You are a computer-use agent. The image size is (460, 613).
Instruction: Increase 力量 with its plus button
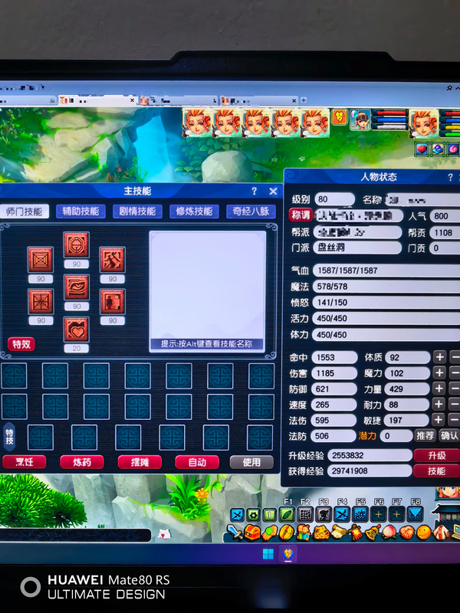[439, 388]
